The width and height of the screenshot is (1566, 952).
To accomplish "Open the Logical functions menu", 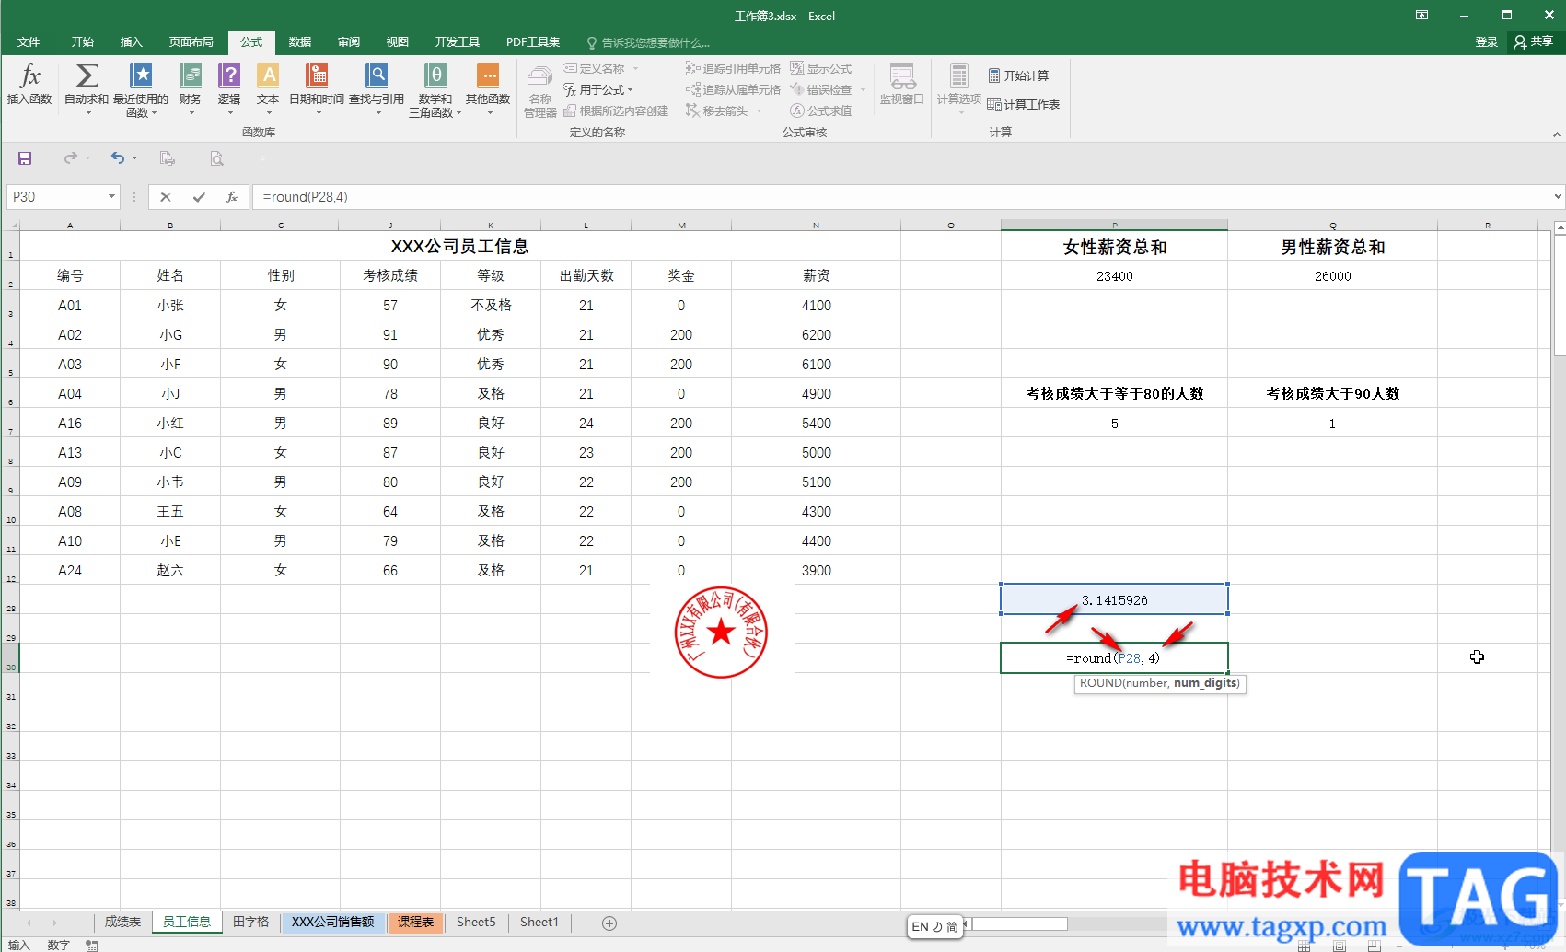I will [x=229, y=89].
